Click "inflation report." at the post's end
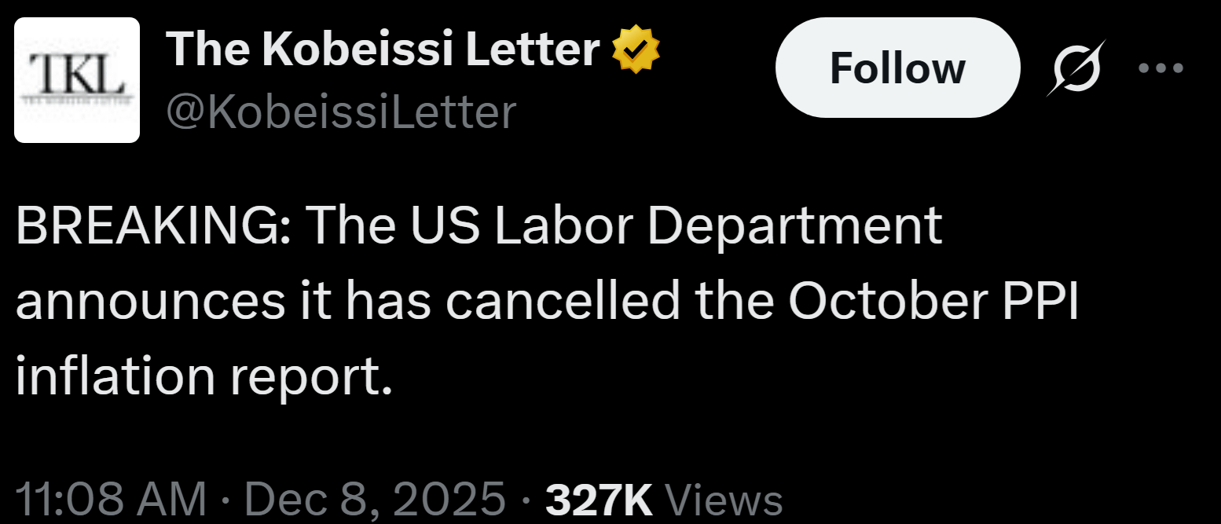The image size is (1221, 524). (203, 376)
